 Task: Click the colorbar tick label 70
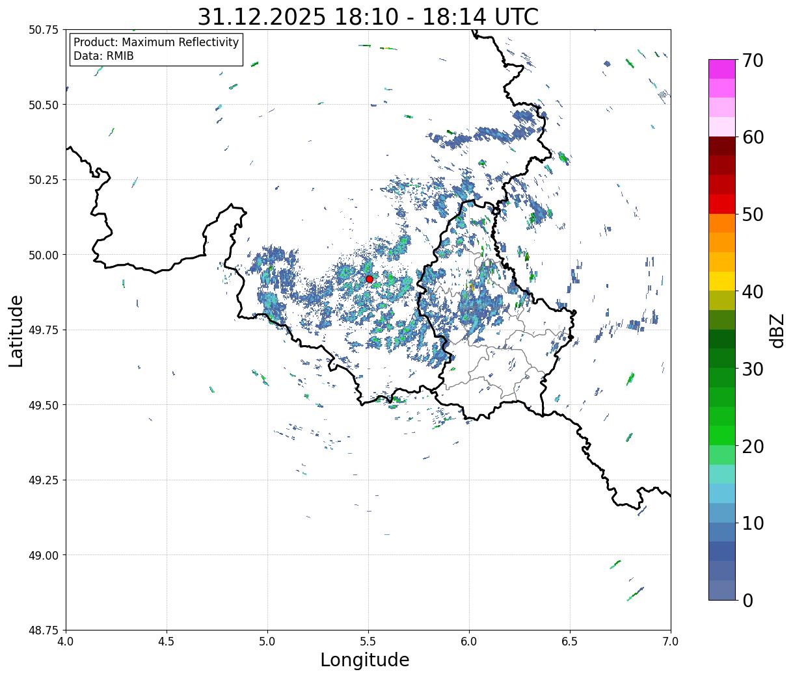coord(752,60)
